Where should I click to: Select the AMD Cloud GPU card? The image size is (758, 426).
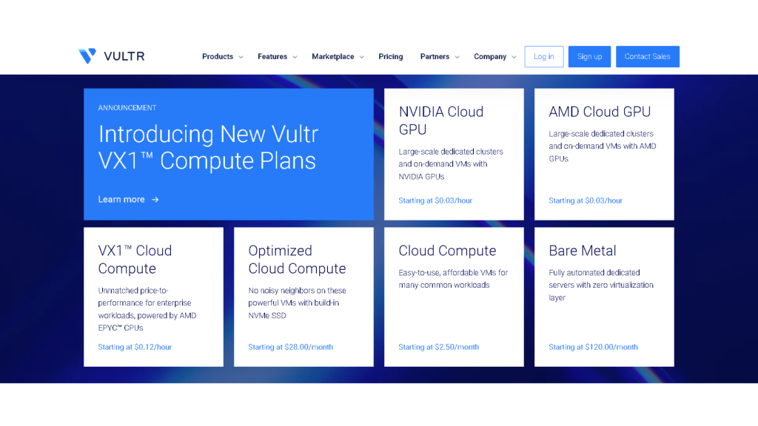(603, 154)
